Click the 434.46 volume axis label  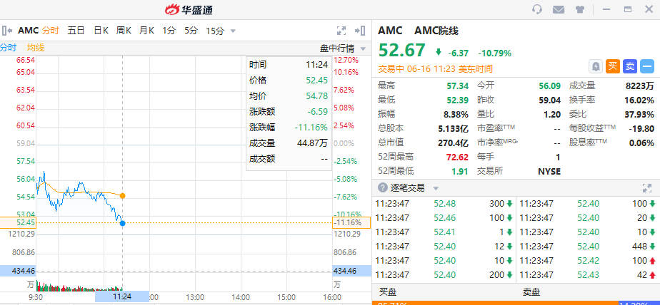18,271
